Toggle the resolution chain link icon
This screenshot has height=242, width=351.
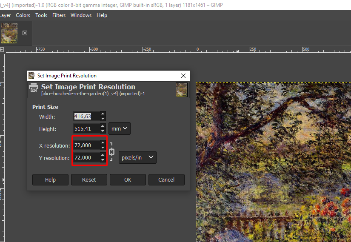tap(111, 152)
